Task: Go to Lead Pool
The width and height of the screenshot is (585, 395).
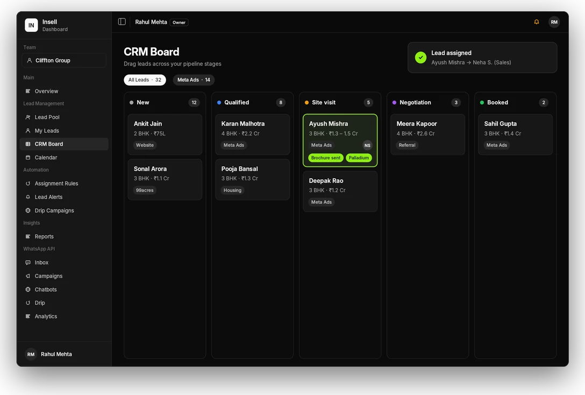Action: (64, 117)
